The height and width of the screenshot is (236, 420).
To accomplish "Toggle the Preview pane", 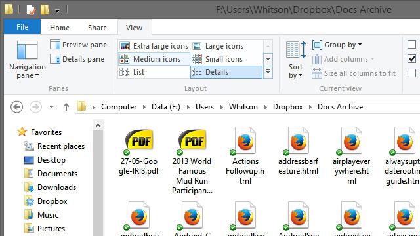I will tap(79, 45).
